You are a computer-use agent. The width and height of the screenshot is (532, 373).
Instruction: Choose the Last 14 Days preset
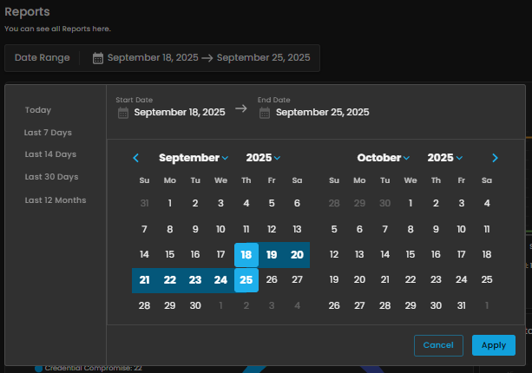pos(50,154)
